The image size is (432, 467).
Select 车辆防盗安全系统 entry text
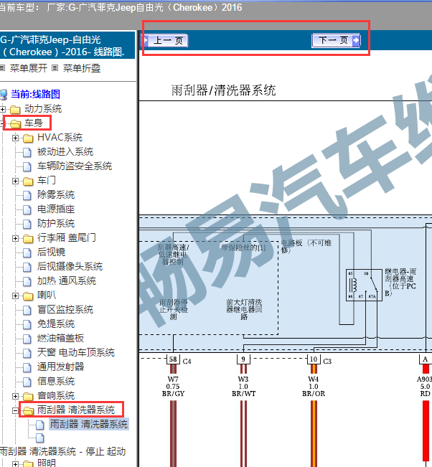tap(75, 166)
